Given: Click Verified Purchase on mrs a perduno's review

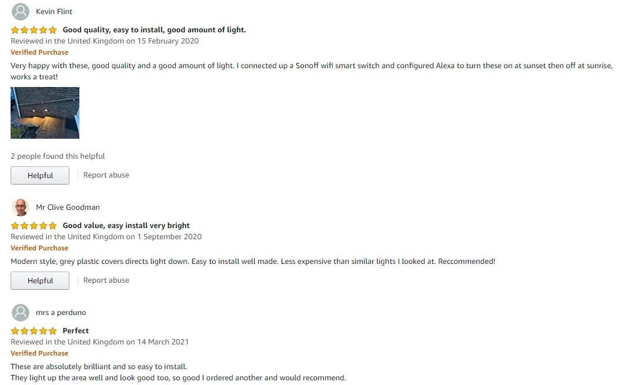Looking at the screenshot, I should click(x=39, y=353).
